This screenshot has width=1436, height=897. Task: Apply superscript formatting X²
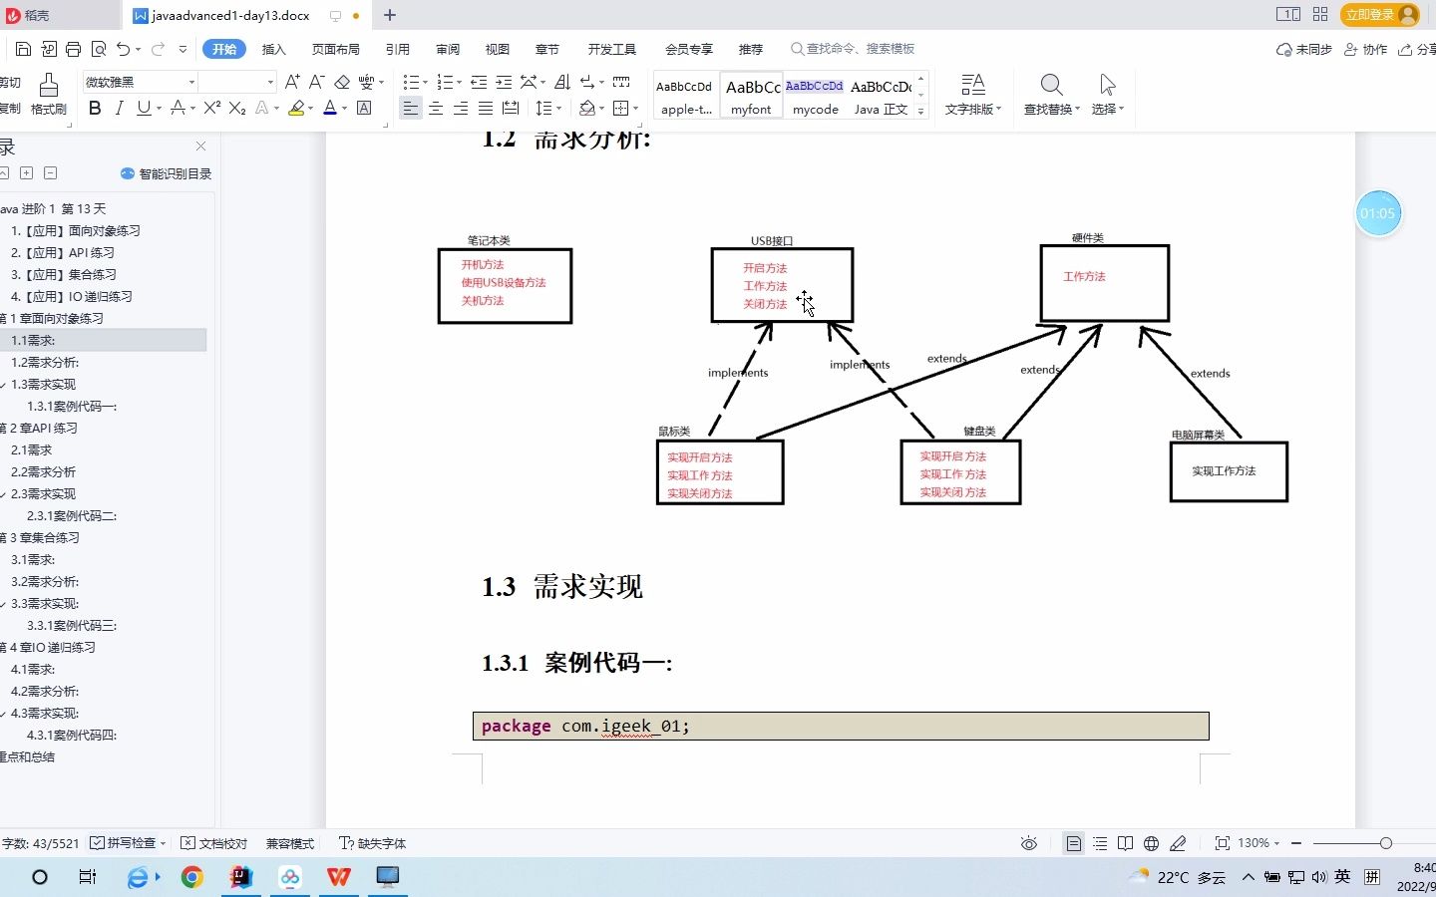point(211,108)
